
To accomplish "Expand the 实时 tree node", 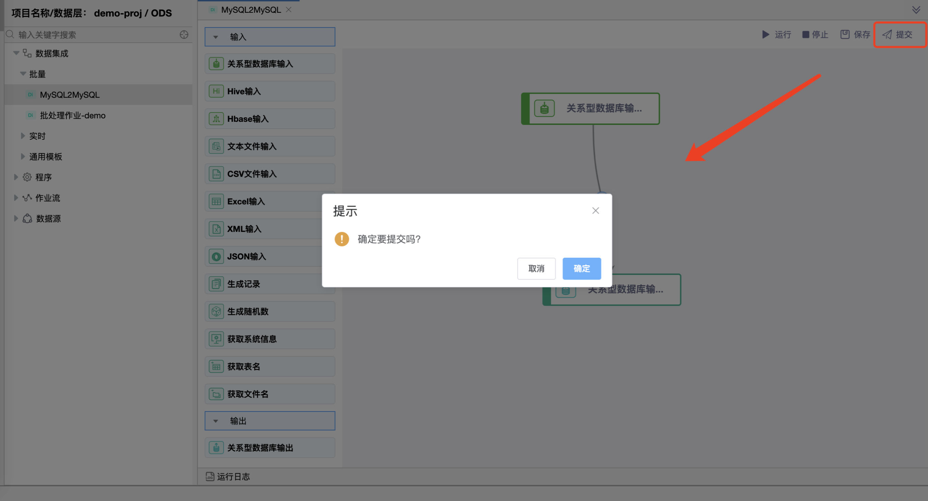I will 23,136.
